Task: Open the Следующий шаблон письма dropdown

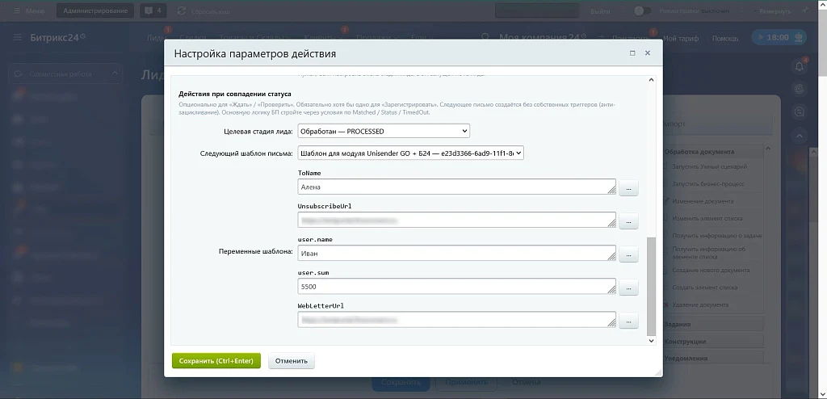Action: [x=410, y=153]
